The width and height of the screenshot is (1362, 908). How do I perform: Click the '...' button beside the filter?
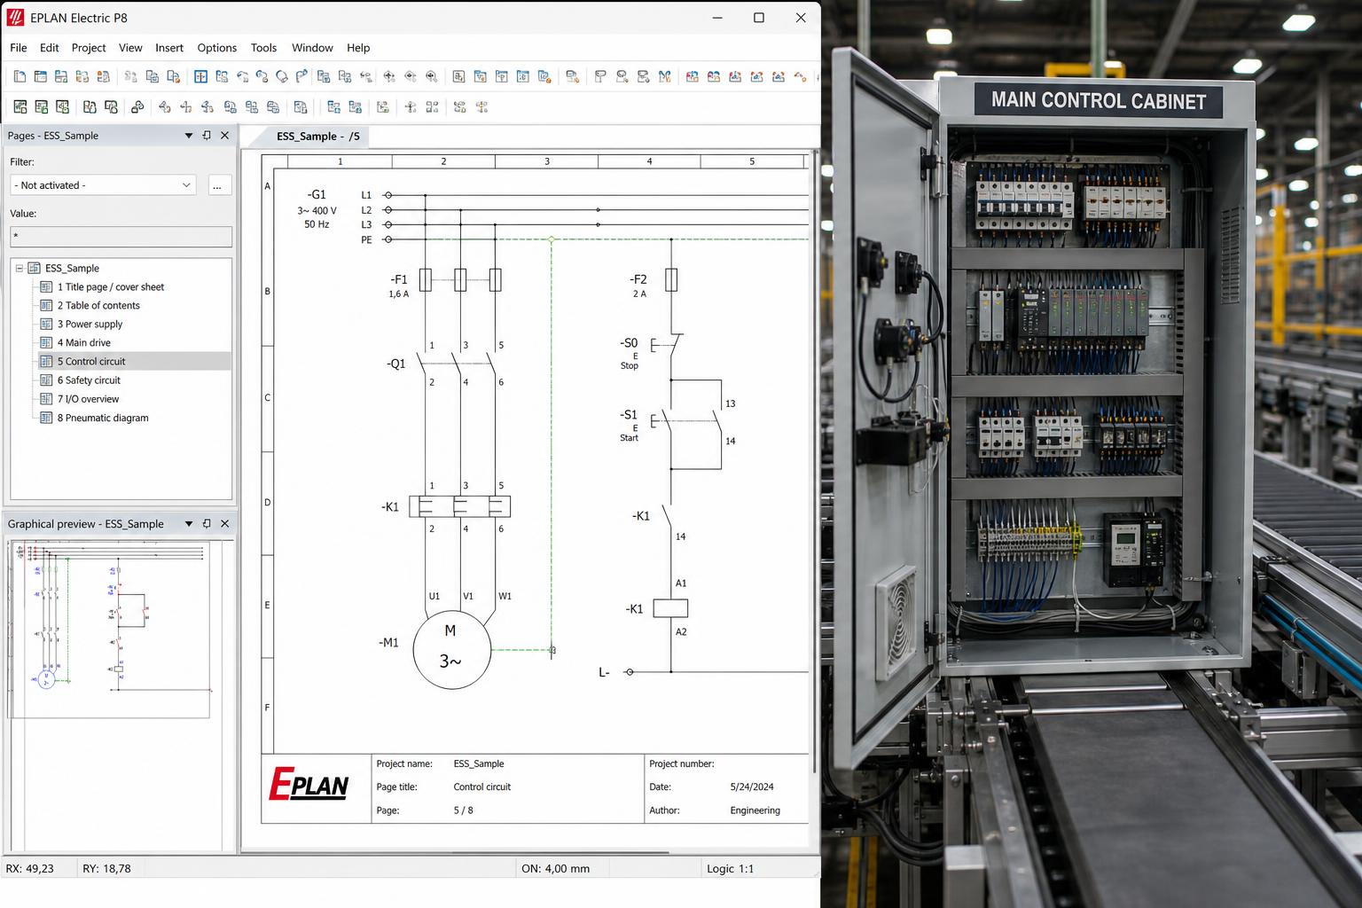(221, 185)
